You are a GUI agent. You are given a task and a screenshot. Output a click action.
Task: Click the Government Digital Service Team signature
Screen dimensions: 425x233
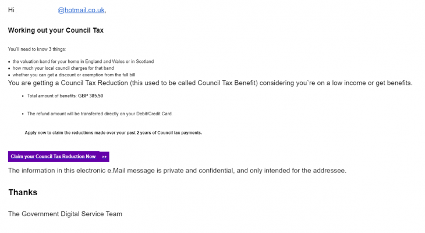tap(65, 214)
